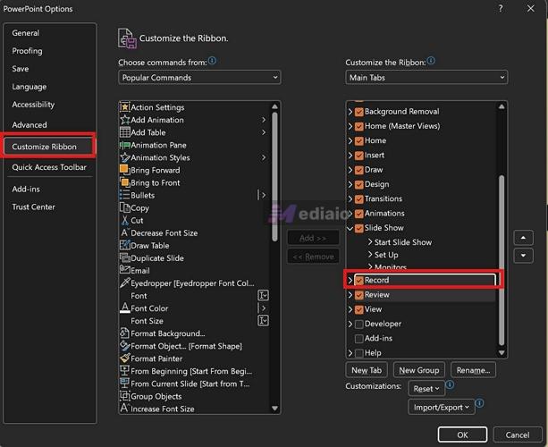
Task: Click the Duplicate Slide icon
Action: tap(125, 257)
